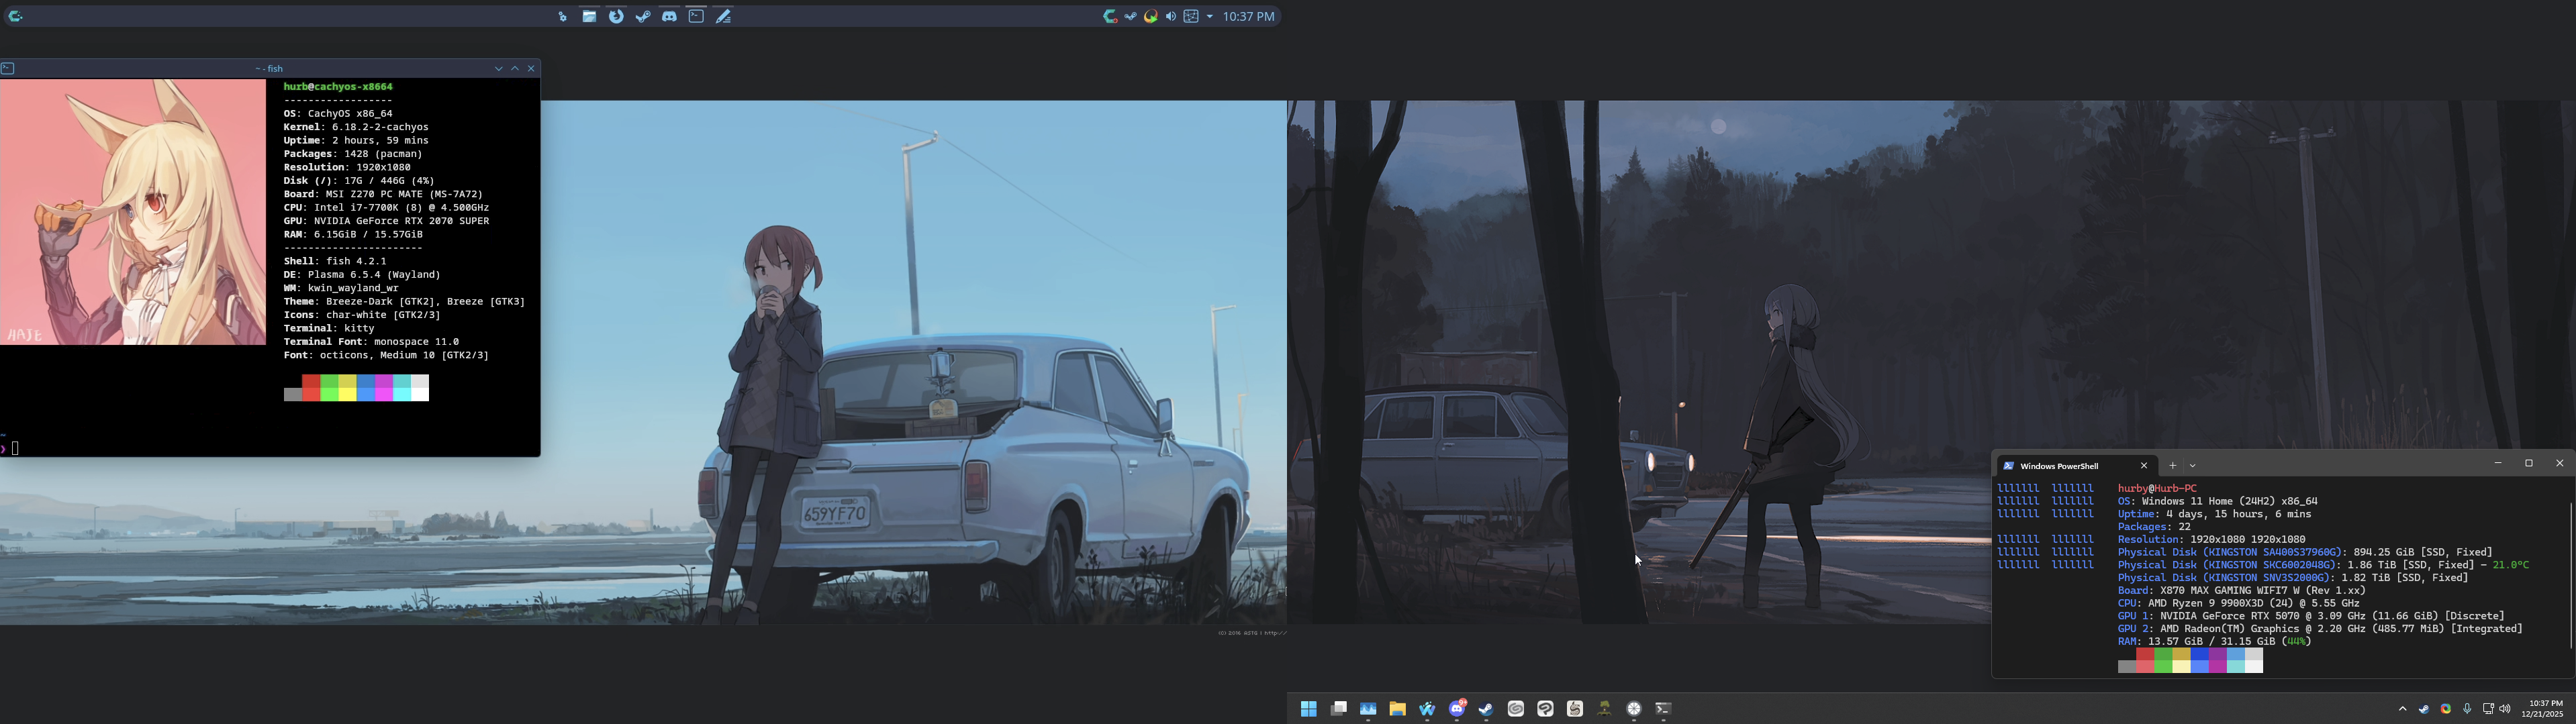Viewport: 2576px width, 724px height.
Task: Click the 'GPU 1: NVIDIA GeForce RTX 5070' line
Action: pyautogui.click(x=2311, y=617)
